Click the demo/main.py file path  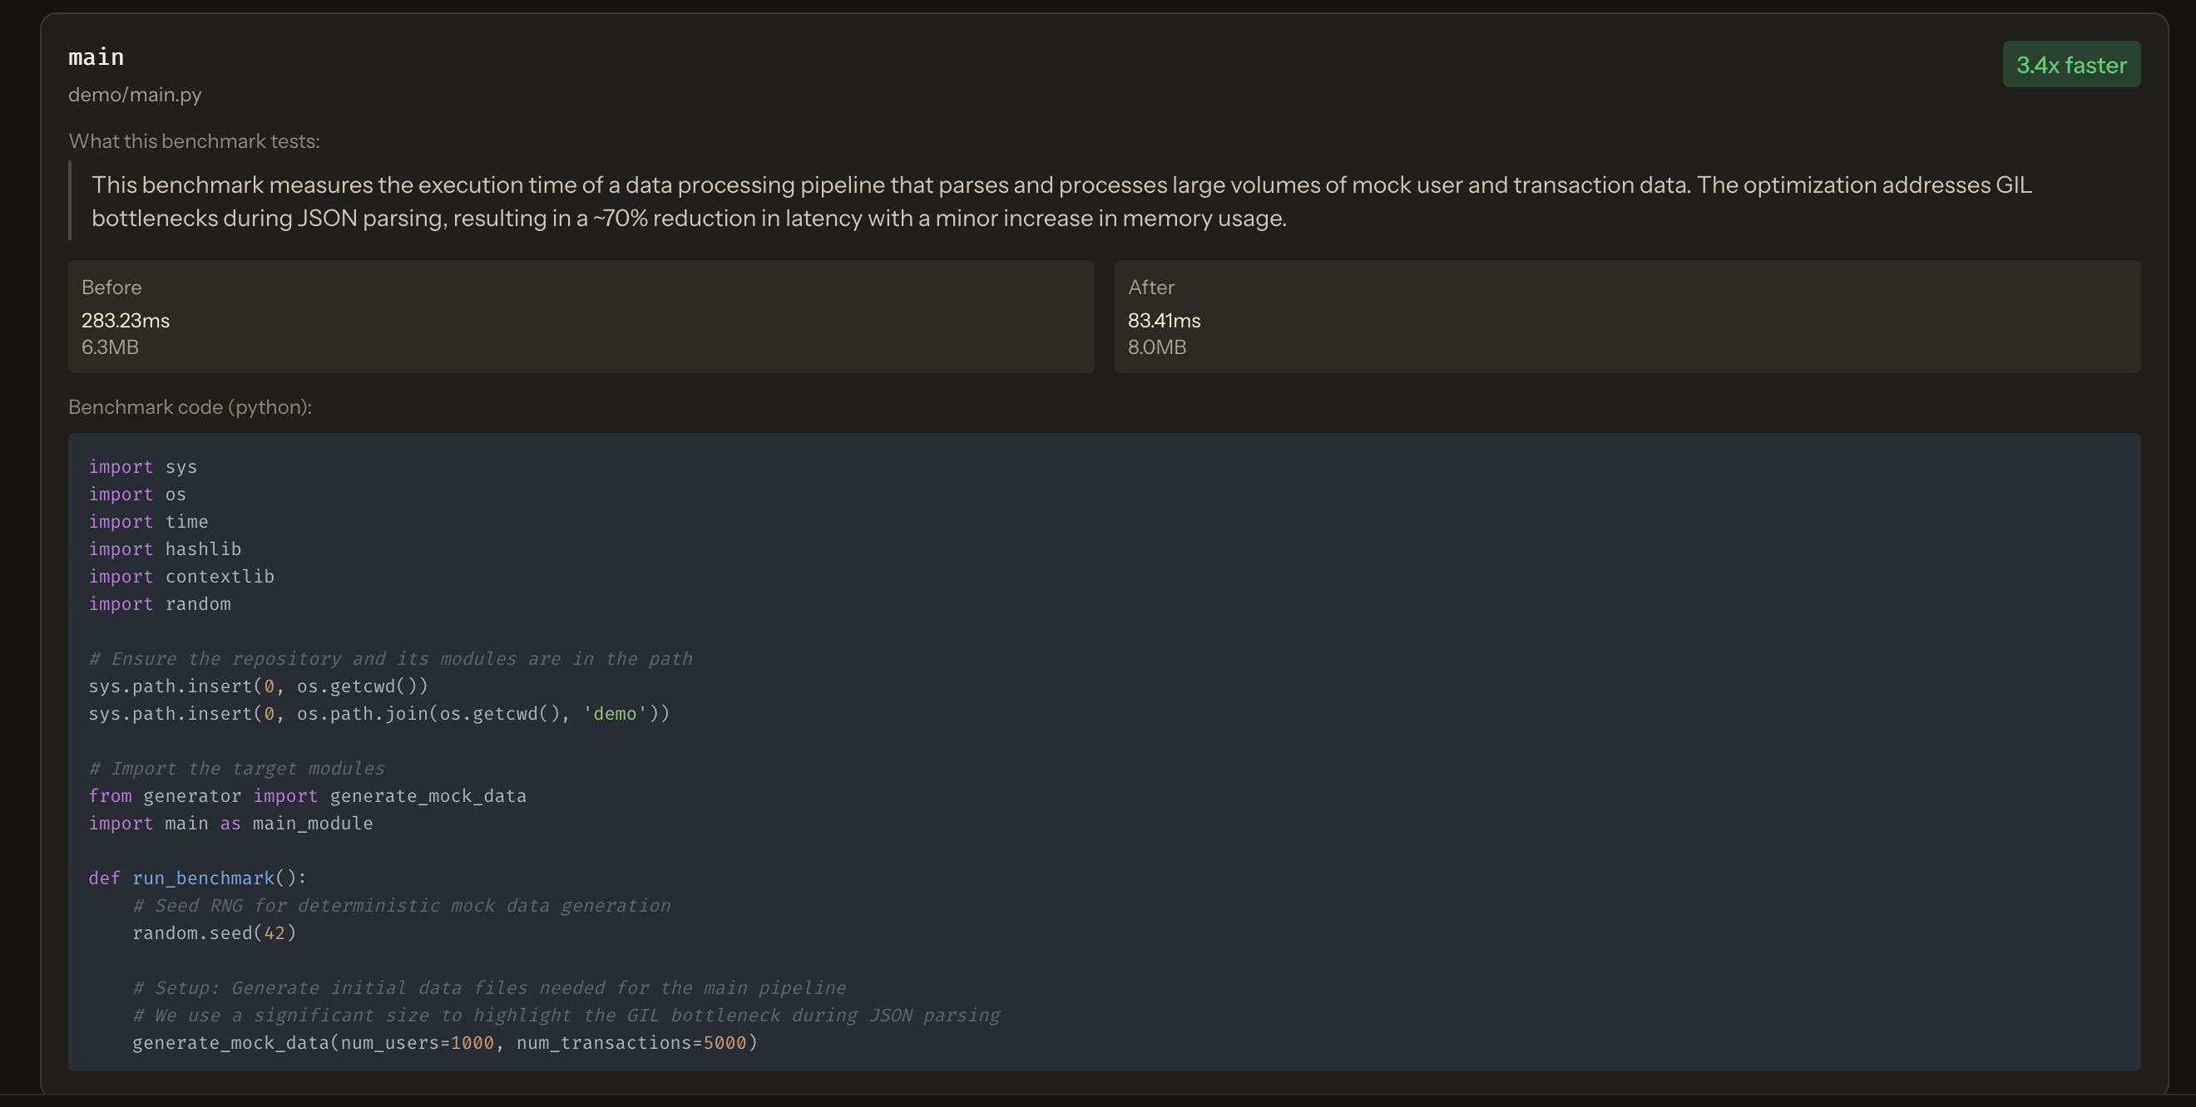click(x=135, y=95)
